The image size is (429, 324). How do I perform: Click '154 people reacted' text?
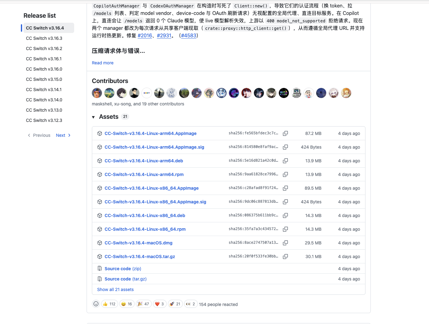click(x=218, y=304)
